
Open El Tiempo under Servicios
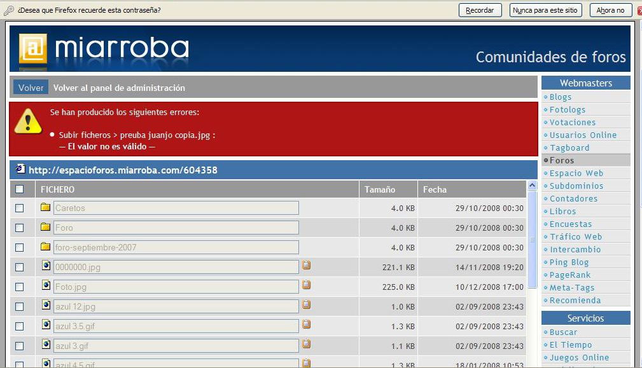click(x=571, y=344)
